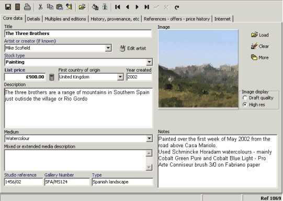283x201 pixels.
Task: Click the greyed-out X cancel icon
Action: (166, 7)
